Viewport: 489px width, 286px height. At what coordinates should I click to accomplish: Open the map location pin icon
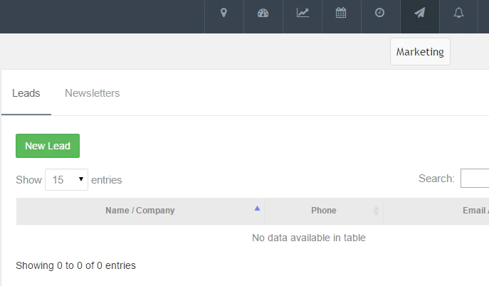(224, 13)
